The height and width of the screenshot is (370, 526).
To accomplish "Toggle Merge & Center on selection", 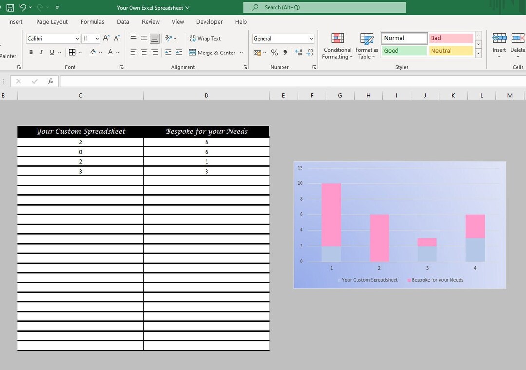I will click(213, 52).
